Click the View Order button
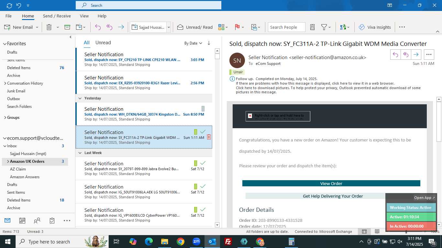This screenshot has height=248, width=442. click(x=331, y=183)
